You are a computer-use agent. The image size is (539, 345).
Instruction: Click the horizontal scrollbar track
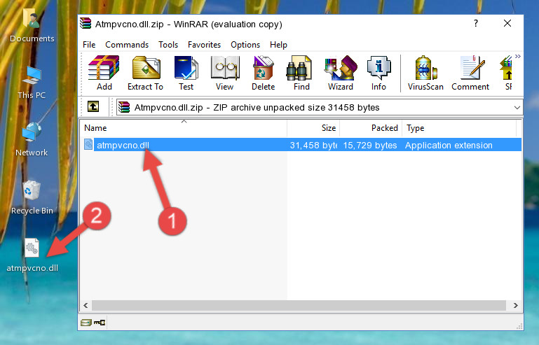pyautogui.click(x=299, y=305)
